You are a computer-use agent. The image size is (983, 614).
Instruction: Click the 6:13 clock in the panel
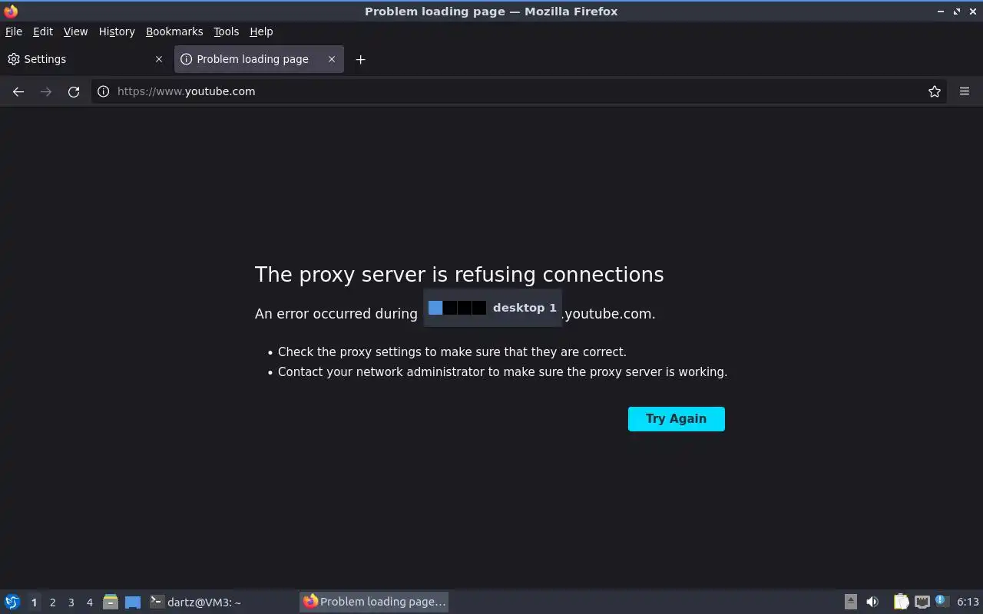click(968, 602)
